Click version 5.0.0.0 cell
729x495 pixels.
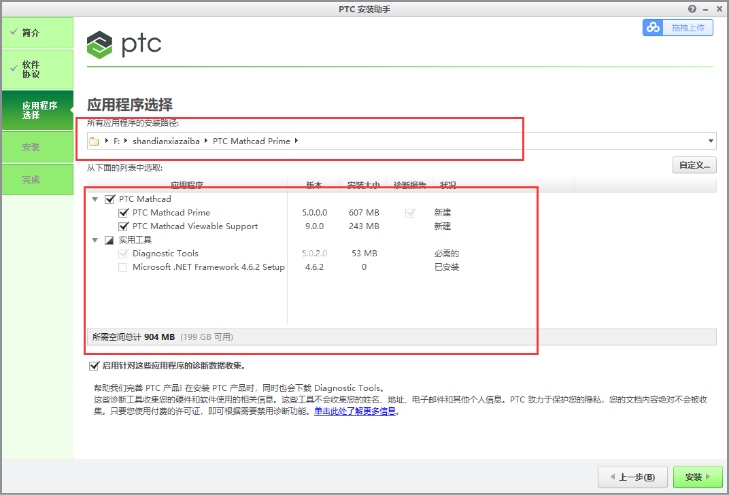point(315,212)
